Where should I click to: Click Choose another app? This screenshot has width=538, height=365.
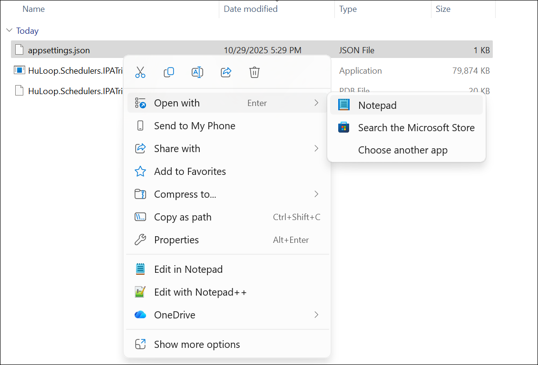click(x=402, y=150)
